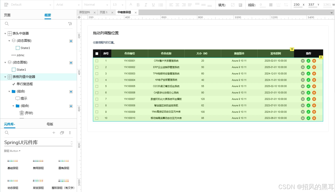Tick the select-all checkbox in table header
335x192 pixels.
97,54
